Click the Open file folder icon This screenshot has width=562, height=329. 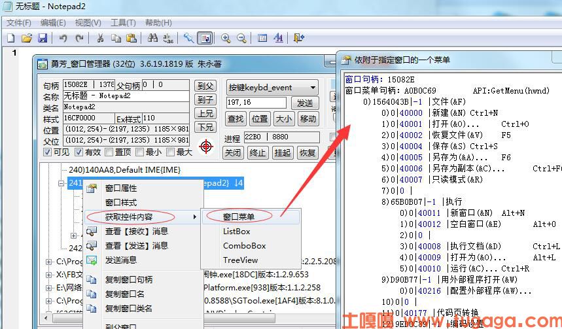pyautogui.click(x=27, y=38)
